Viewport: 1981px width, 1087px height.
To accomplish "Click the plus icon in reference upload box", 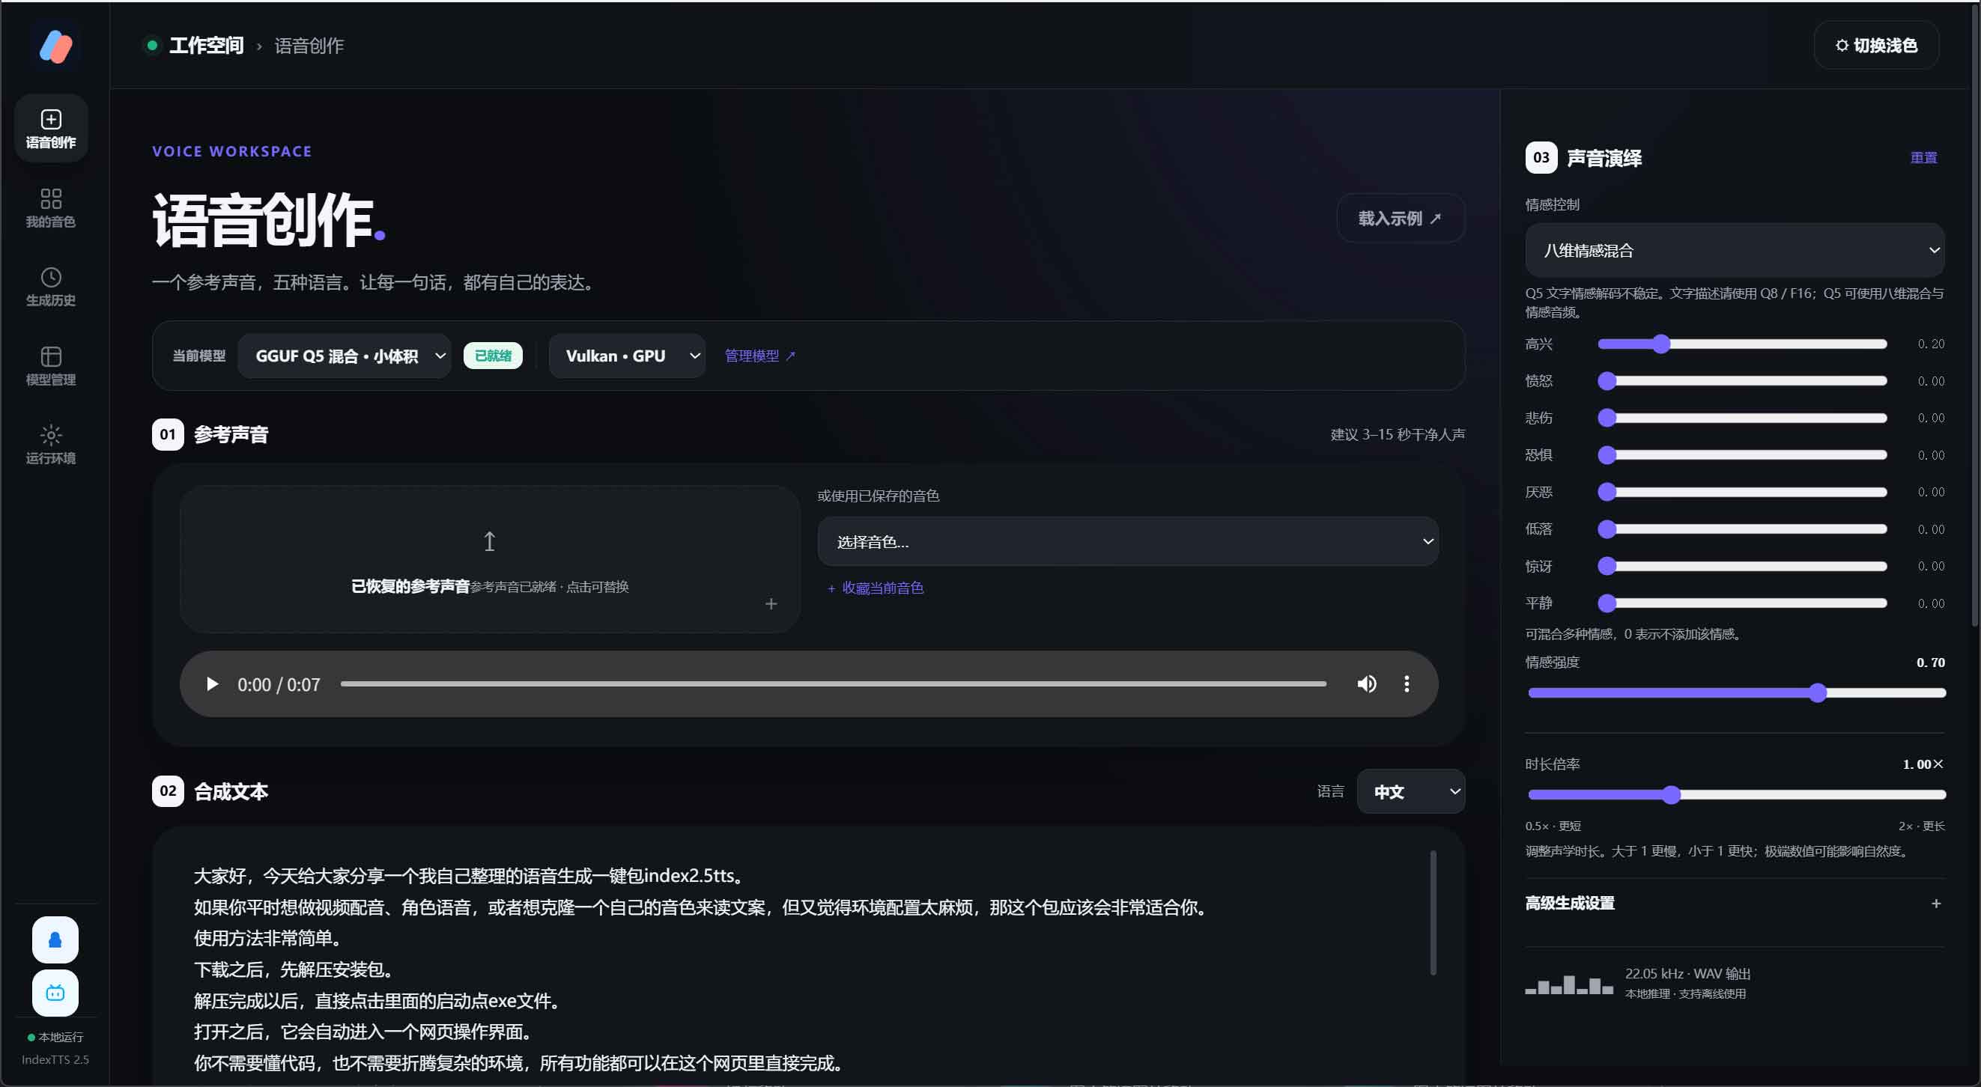I will [771, 604].
